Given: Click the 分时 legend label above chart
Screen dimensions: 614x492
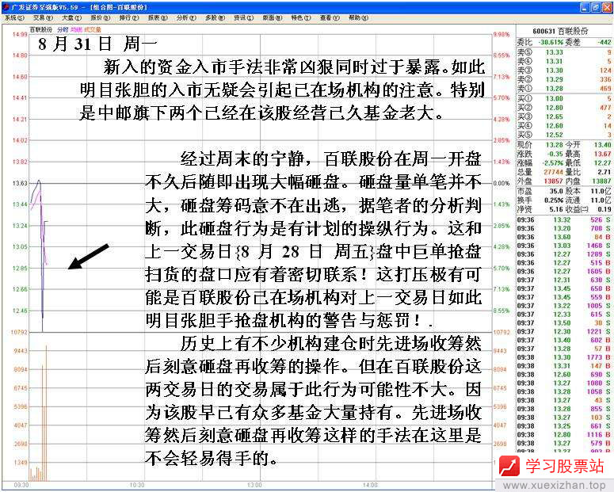Looking at the screenshot, I should [x=63, y=30].
